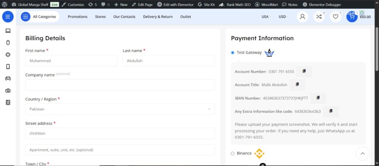Open Global Manga Shelf site menu
Screen dimensions: 379x166
[x=30, y=4]
